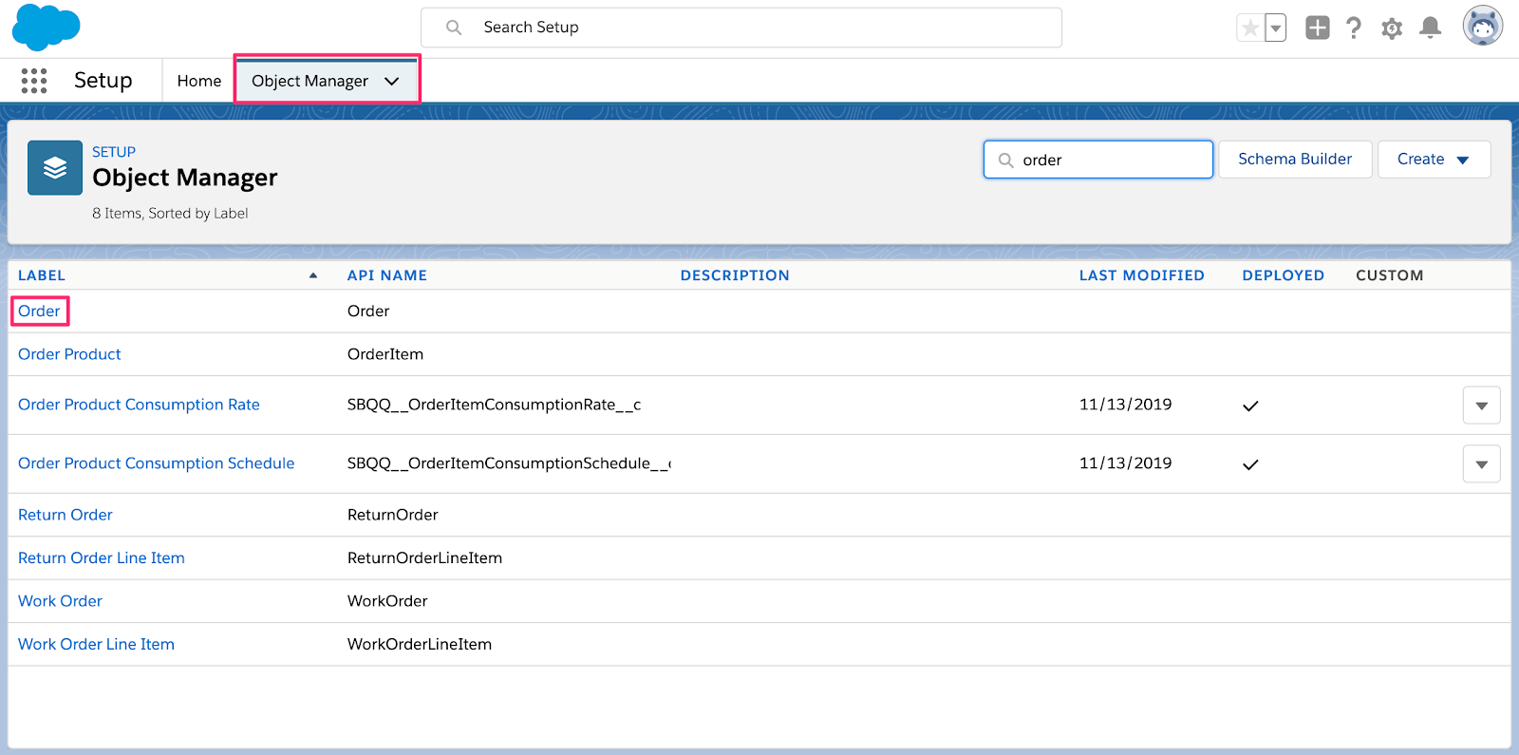Screen dimensions: 1519x755
Task: Open the App Launcher grid icon
Action: [34, 81]
